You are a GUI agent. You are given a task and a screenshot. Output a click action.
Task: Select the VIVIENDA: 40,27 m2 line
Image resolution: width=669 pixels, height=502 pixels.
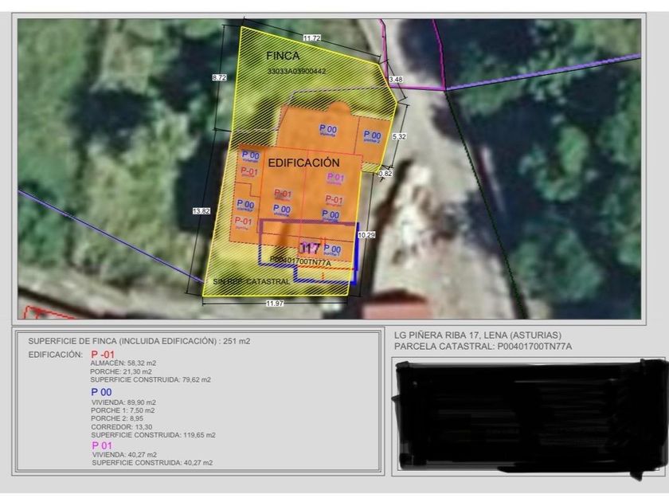124,455
